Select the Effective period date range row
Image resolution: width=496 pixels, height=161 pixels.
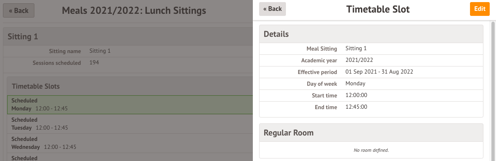[x=371, y=72]
